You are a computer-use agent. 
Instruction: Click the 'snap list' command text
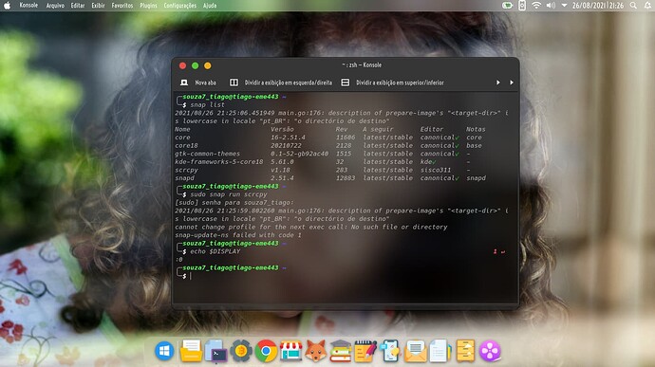[x=207, y=105]
